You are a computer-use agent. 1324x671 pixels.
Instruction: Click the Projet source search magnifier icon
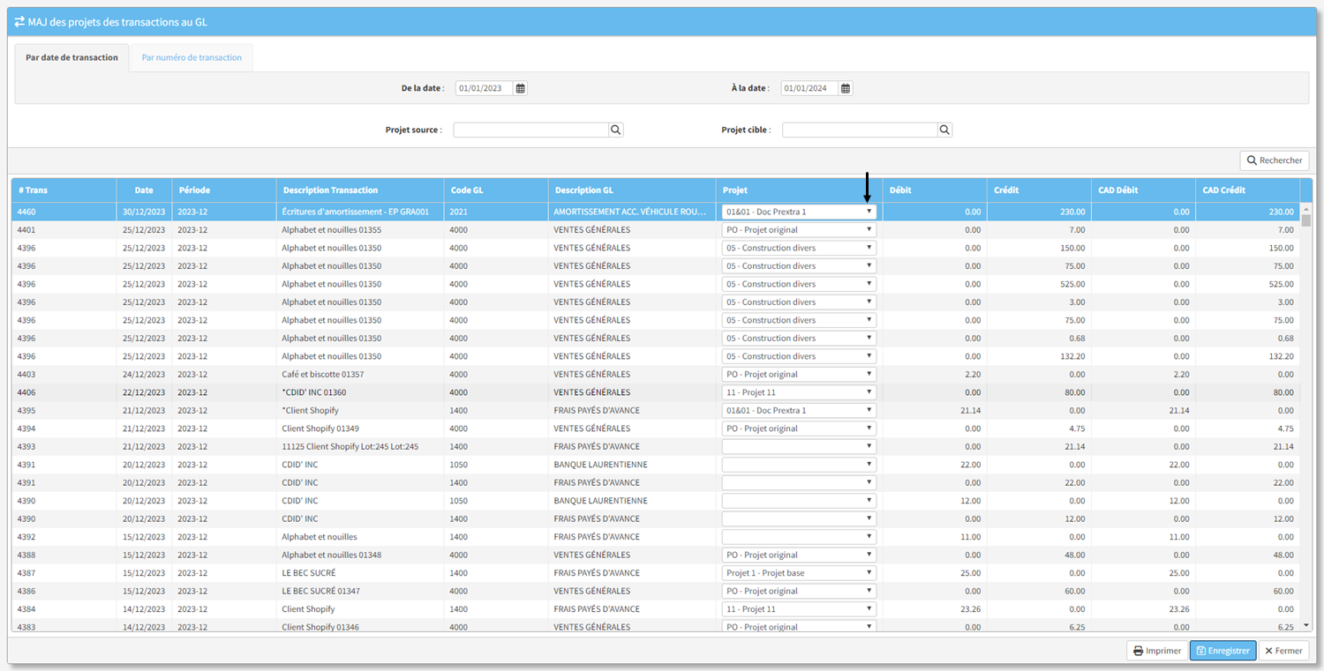(616, 130)
